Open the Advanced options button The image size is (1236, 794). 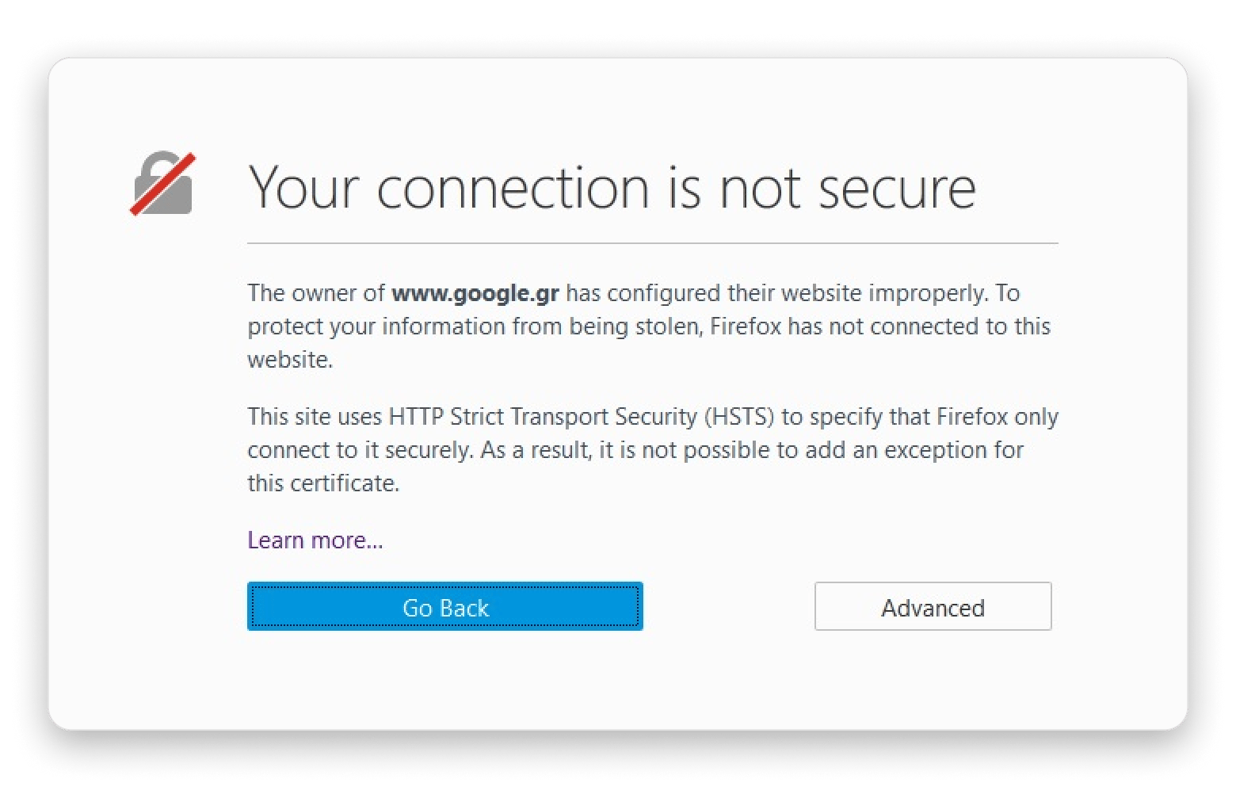click(933, 607)
